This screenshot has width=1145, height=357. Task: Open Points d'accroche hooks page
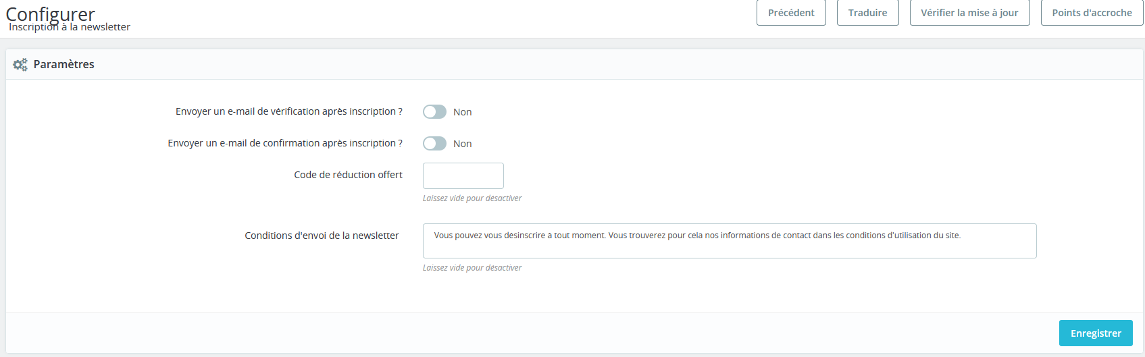(x=1092, y=13)
